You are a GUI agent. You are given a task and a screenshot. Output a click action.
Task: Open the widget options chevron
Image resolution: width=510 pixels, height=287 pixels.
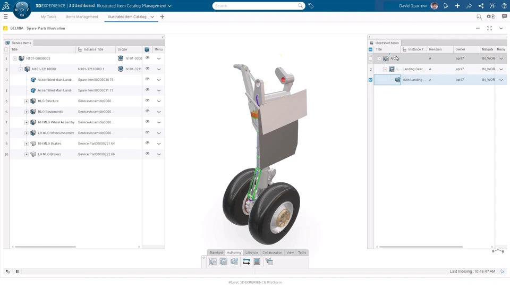pyautogui.click(x=501, y=28)
